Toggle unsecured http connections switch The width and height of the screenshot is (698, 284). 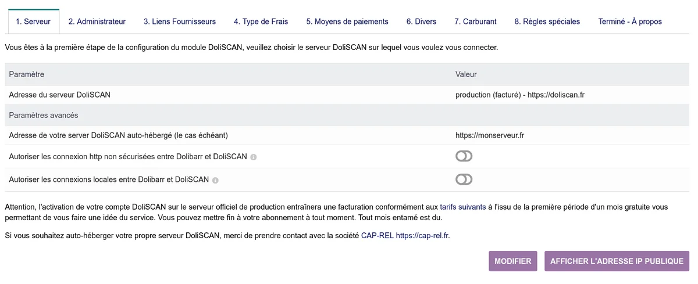click(x=464, y=156)
